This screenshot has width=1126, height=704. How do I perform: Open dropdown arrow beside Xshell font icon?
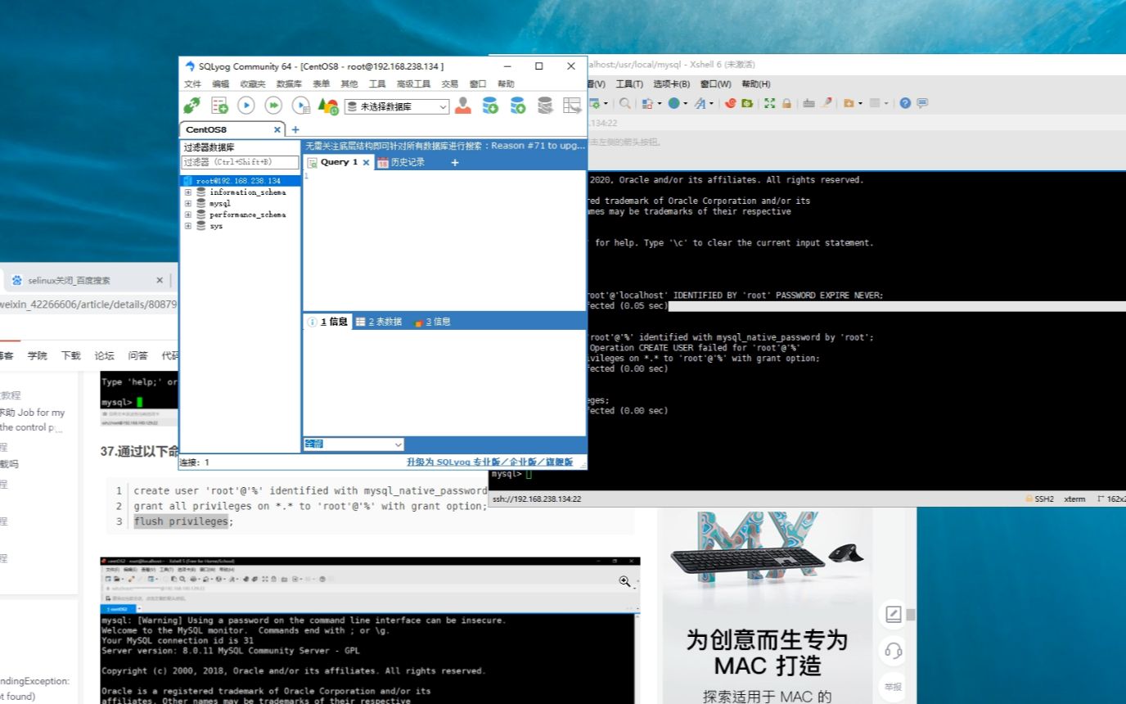tap(711, 103)
